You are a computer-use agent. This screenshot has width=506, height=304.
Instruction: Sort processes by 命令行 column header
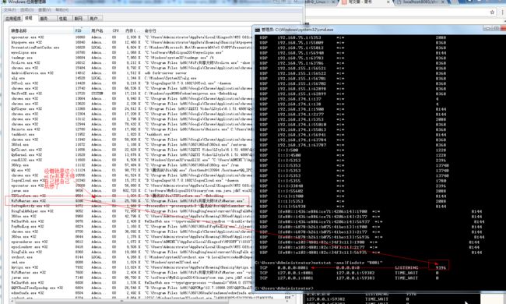(x=197, y=30)
